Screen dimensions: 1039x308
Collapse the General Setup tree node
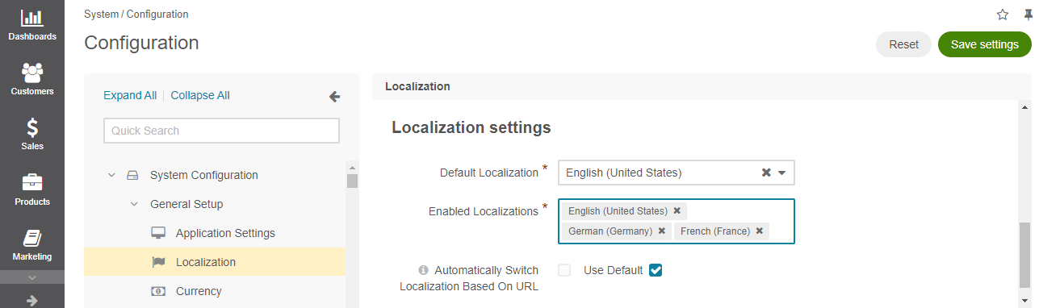[x=134, y=204]
